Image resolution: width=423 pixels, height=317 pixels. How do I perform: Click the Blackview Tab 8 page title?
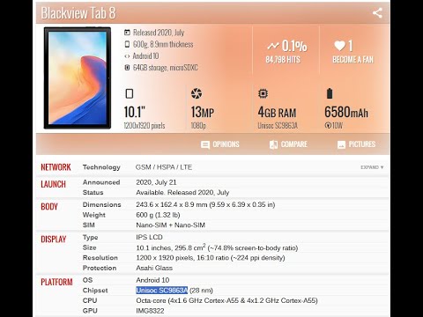pos(78,13)
